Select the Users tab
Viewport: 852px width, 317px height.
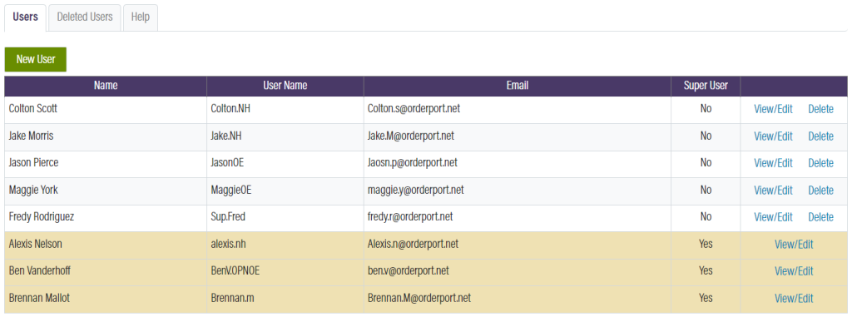point(26,17)
